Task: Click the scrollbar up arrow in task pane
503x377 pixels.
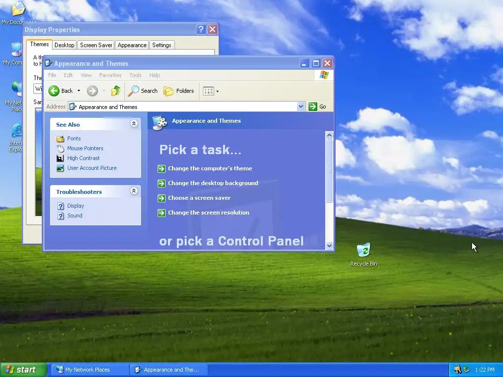Action: point(329,135)
